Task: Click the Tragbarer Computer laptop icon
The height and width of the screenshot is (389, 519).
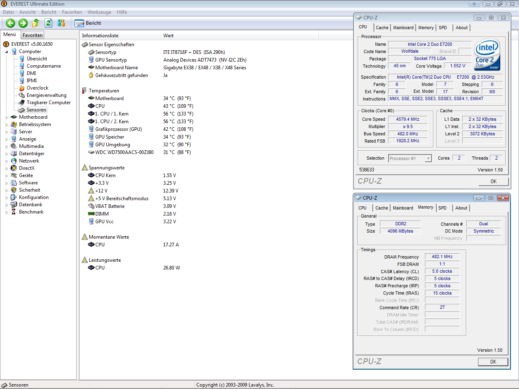Action: (22, 103)
